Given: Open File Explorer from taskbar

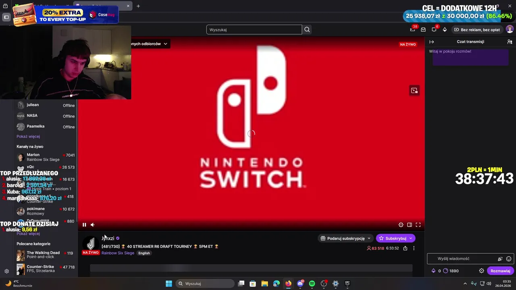Looking at the screenshot, I should [264, 284].
